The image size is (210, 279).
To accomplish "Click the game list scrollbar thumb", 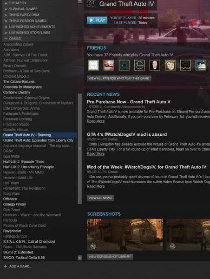I will [x=80, y=149].
